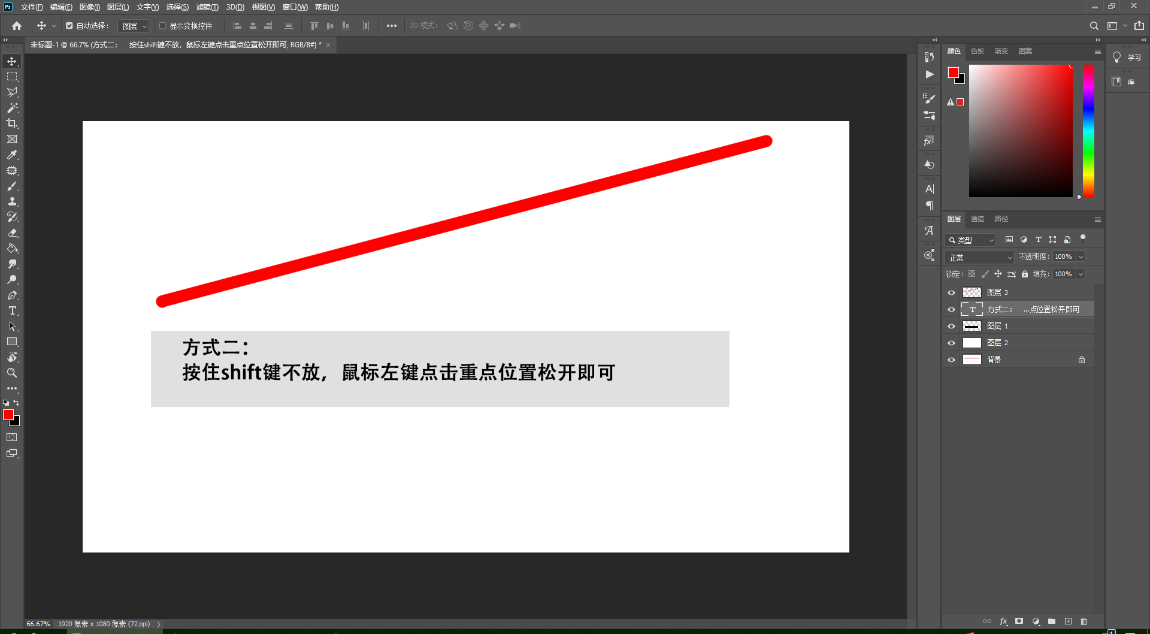
Task: Select the Brush tool
Action: 12,186
